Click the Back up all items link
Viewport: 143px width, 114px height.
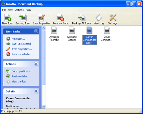coord(21,71)
